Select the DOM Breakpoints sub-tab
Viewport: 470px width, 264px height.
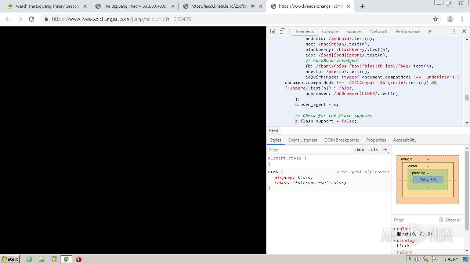pyautogui.click(x=341, y=140)
